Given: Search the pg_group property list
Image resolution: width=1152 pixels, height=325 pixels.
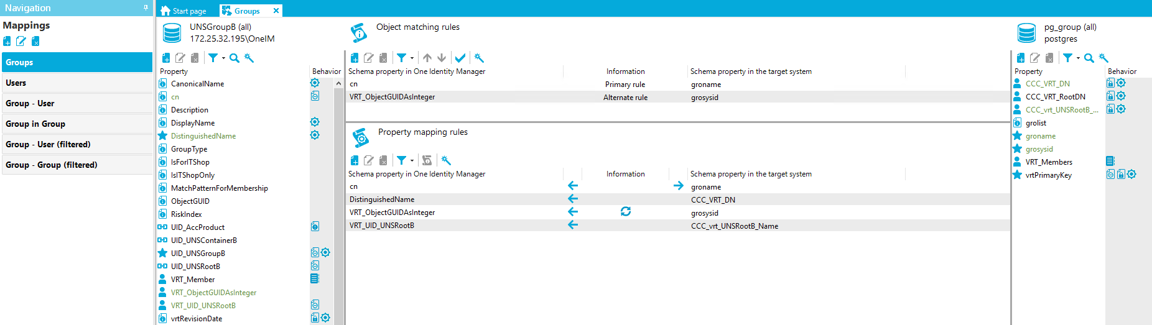Looking at the screenshot, I should pos(1089,58).
